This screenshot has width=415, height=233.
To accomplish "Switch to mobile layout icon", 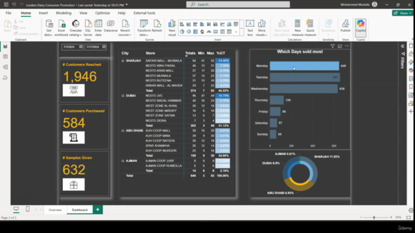I will click(27, 209).
